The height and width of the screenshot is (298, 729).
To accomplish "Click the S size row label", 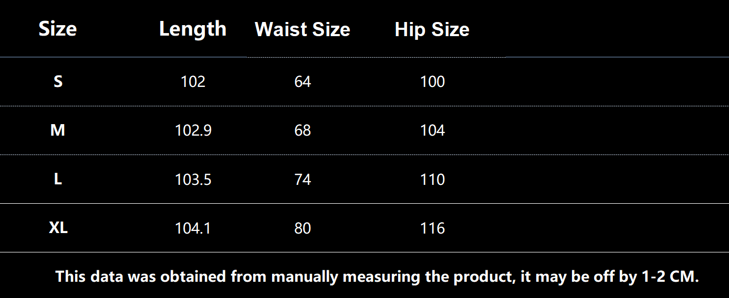I will (x=58, y=82).
